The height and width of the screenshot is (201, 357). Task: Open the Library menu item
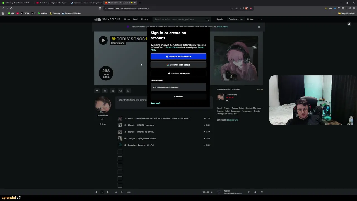tap(144, 19)
